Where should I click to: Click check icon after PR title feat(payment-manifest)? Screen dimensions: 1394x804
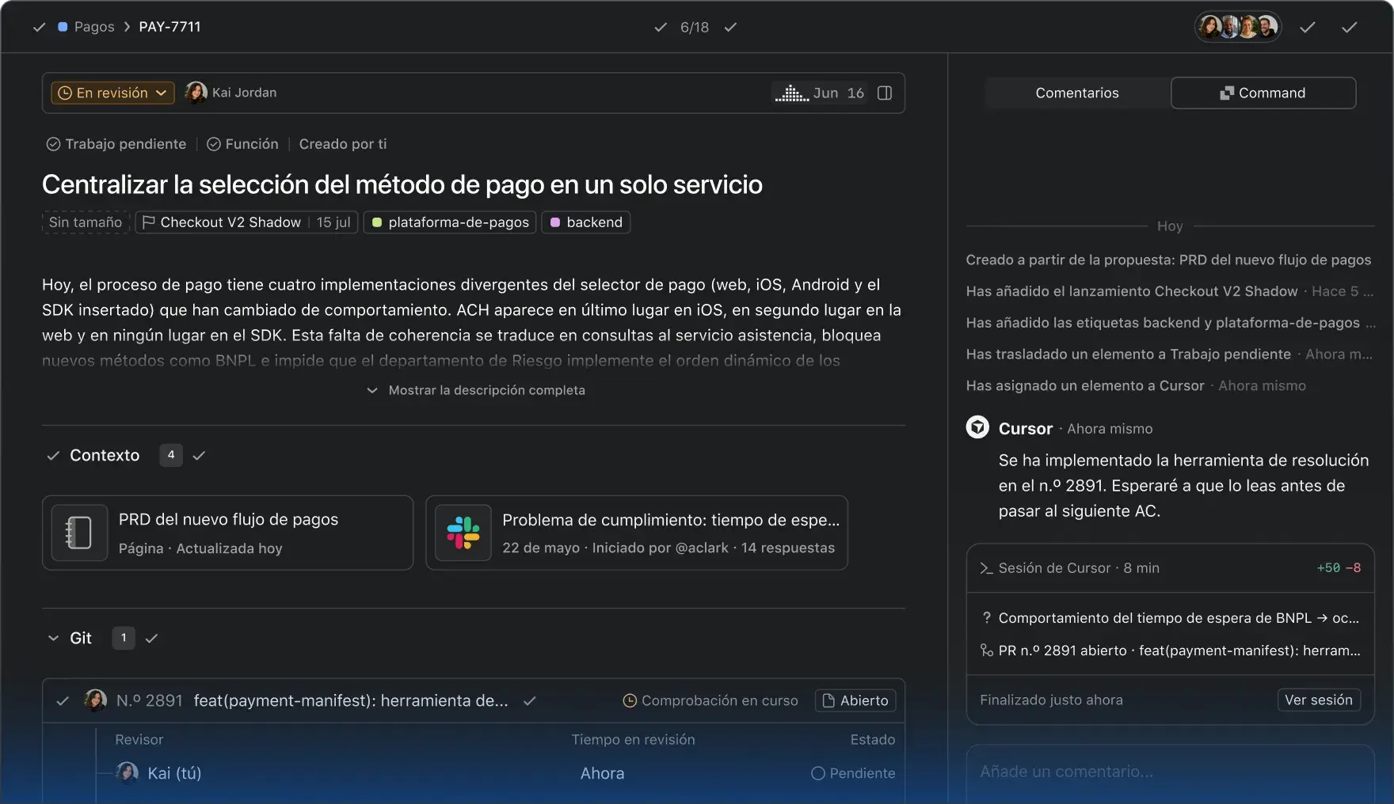point(530,700)
